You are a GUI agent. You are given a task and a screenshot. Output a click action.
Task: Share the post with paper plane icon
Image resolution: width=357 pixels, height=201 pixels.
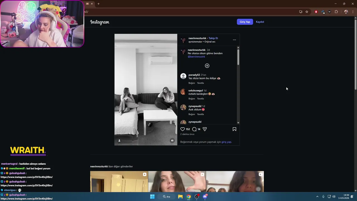click(x=205, y=129)
